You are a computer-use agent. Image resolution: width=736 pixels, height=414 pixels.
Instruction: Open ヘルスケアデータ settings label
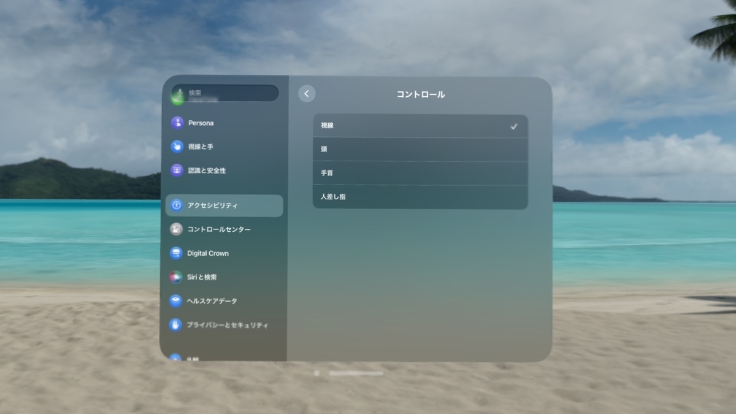(x=212, y=301)
